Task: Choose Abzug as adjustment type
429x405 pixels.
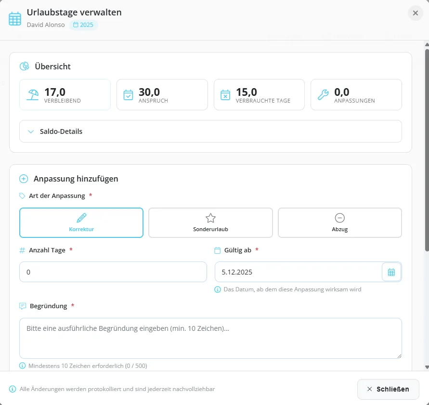Action: tap(339, 222)
